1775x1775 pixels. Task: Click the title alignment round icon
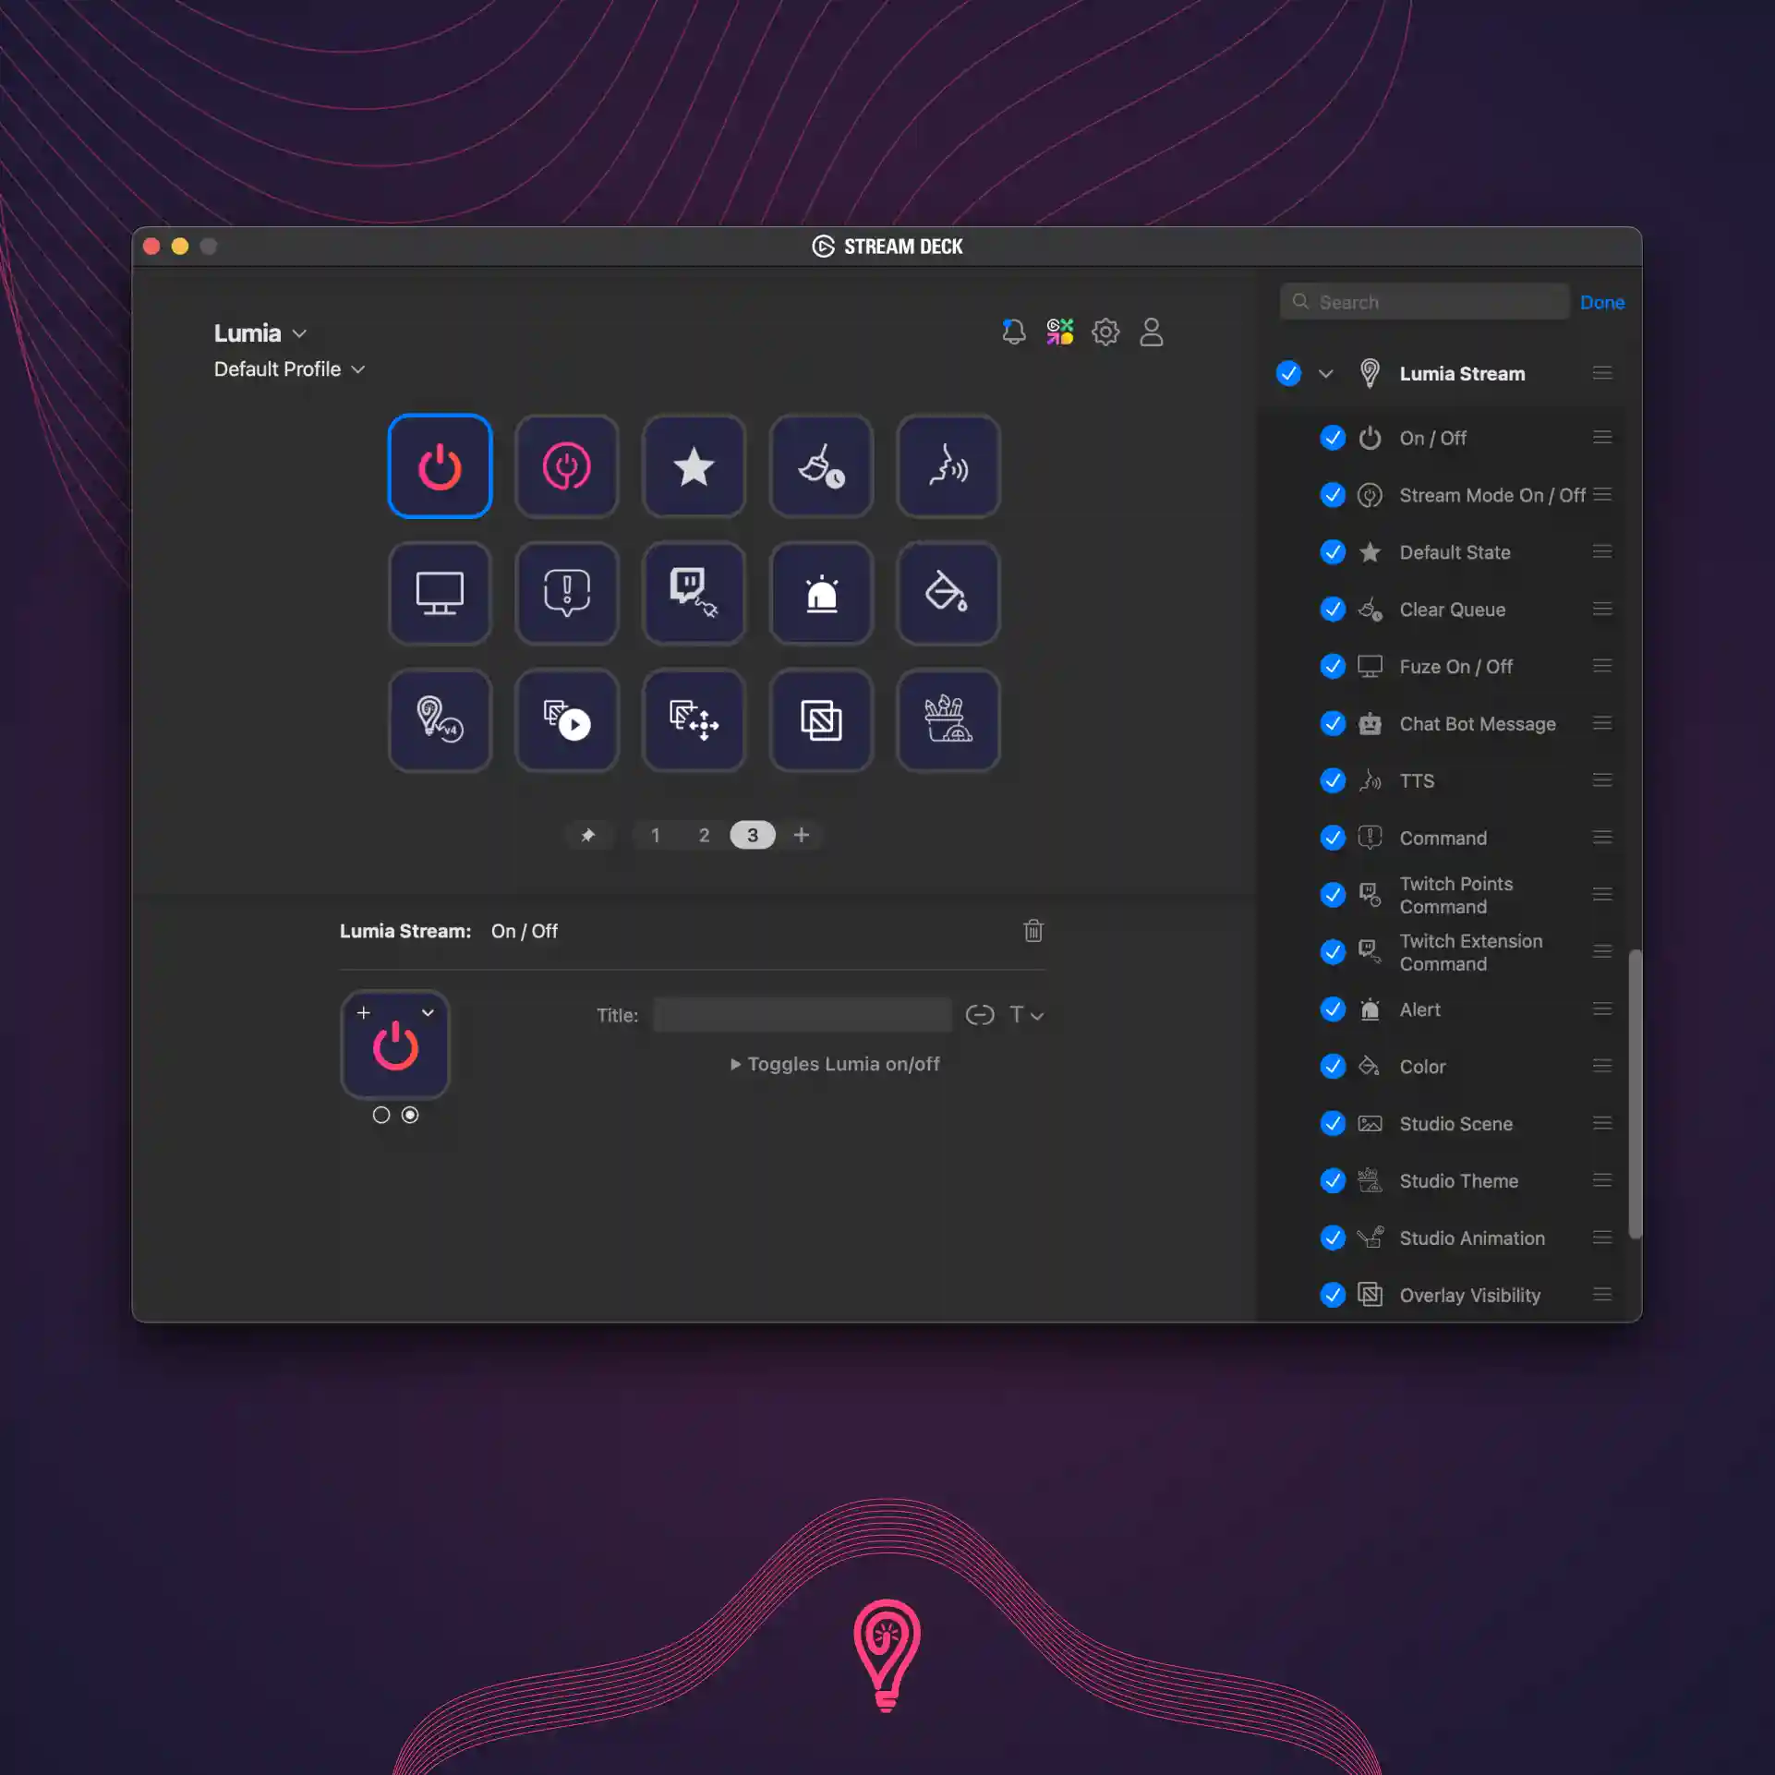point(980,1015)
